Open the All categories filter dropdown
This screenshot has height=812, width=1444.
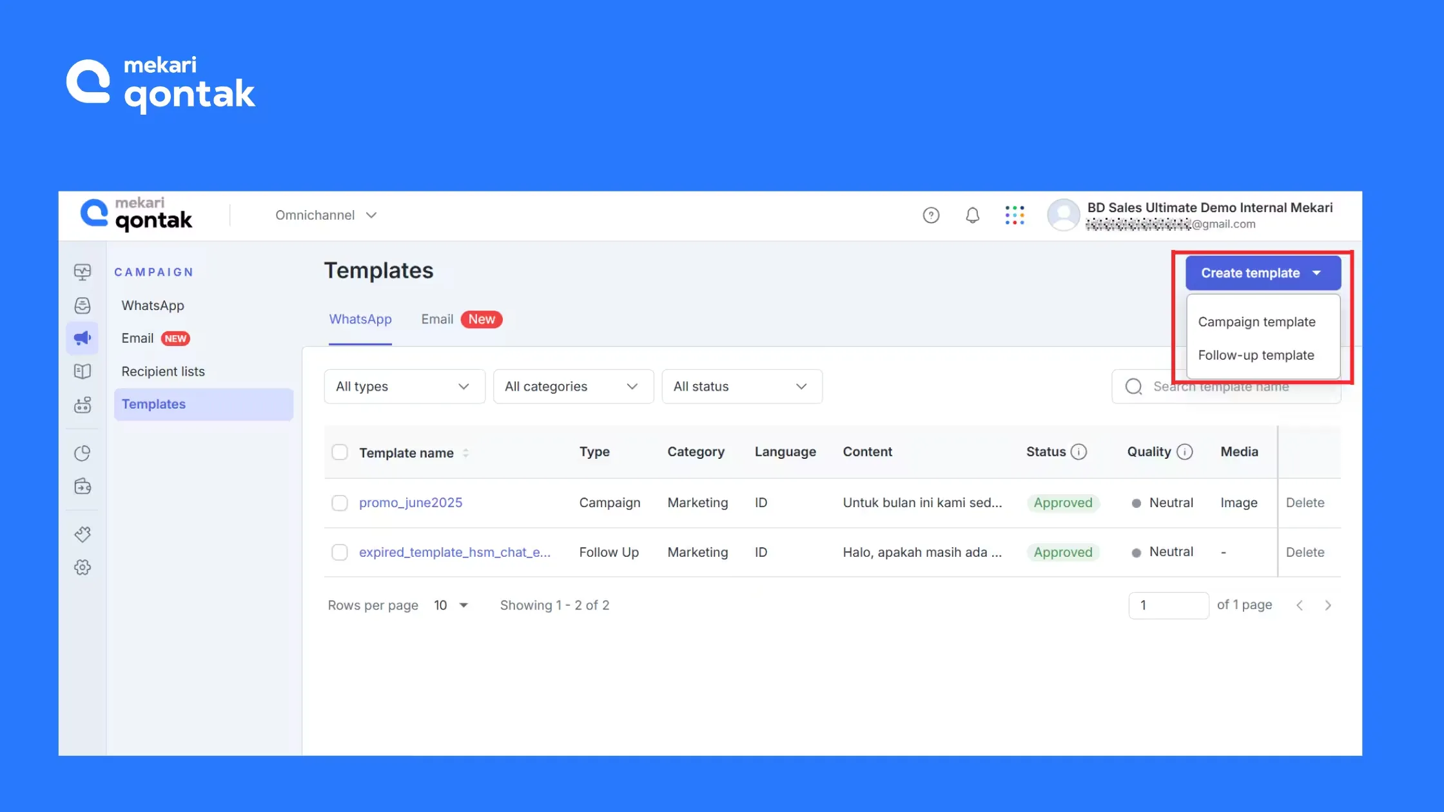click(574, 387)
